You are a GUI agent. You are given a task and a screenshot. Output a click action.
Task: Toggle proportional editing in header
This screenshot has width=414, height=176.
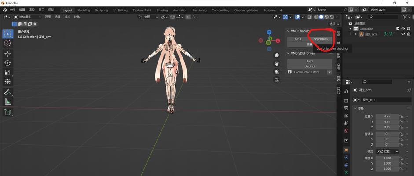tap(188, 17)
